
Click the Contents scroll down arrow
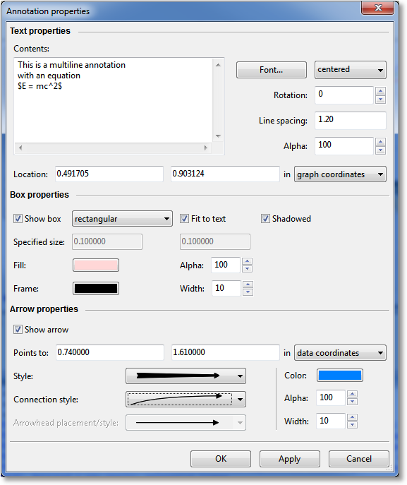click(x=218, y=136)
